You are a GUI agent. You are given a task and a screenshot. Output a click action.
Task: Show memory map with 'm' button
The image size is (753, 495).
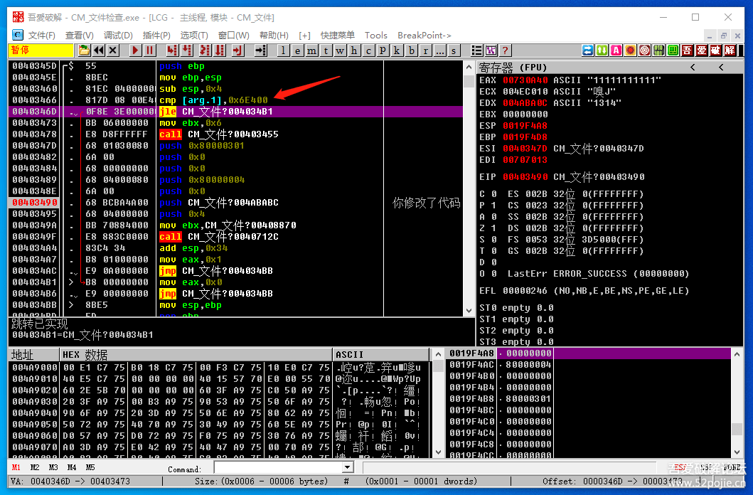pos(312,50)
